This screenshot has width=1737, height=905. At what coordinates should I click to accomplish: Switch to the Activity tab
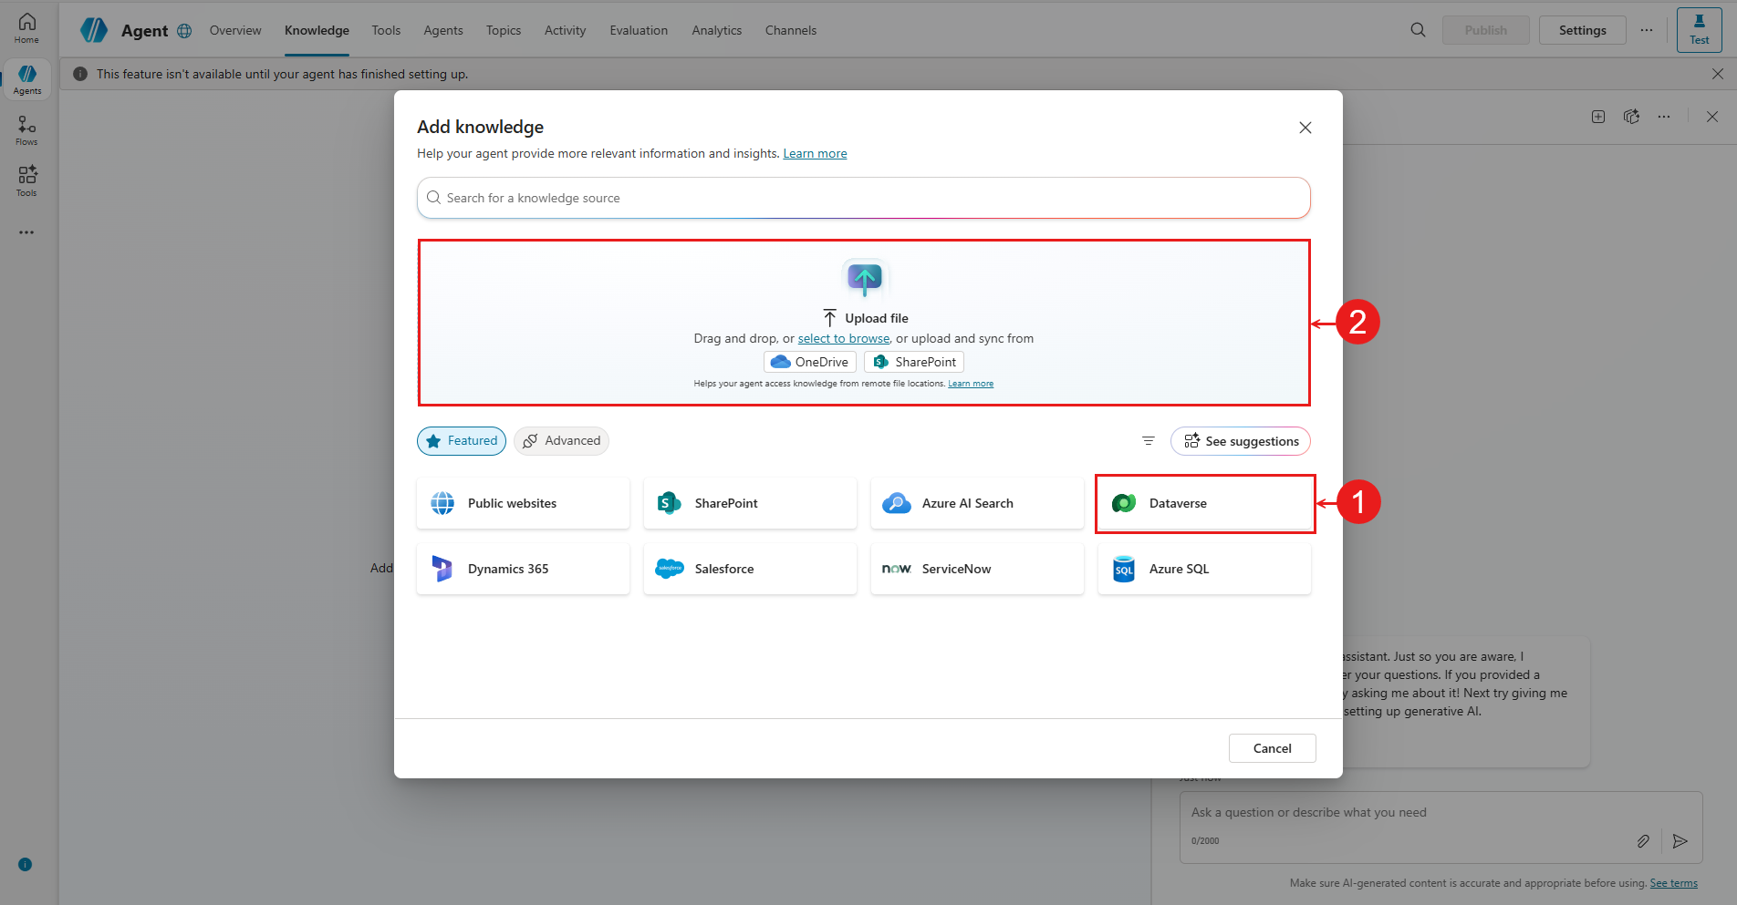[x=566, y=30]
